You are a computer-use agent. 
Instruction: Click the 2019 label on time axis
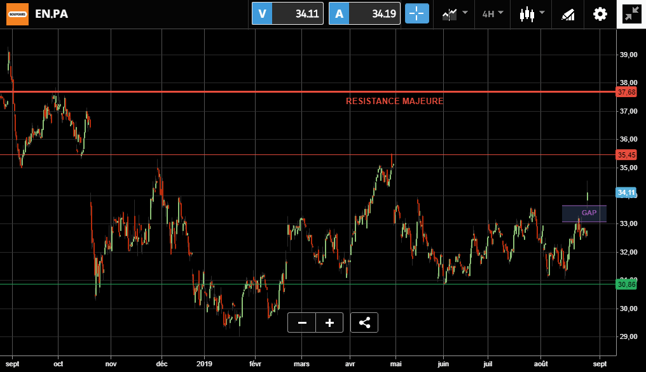204,364
